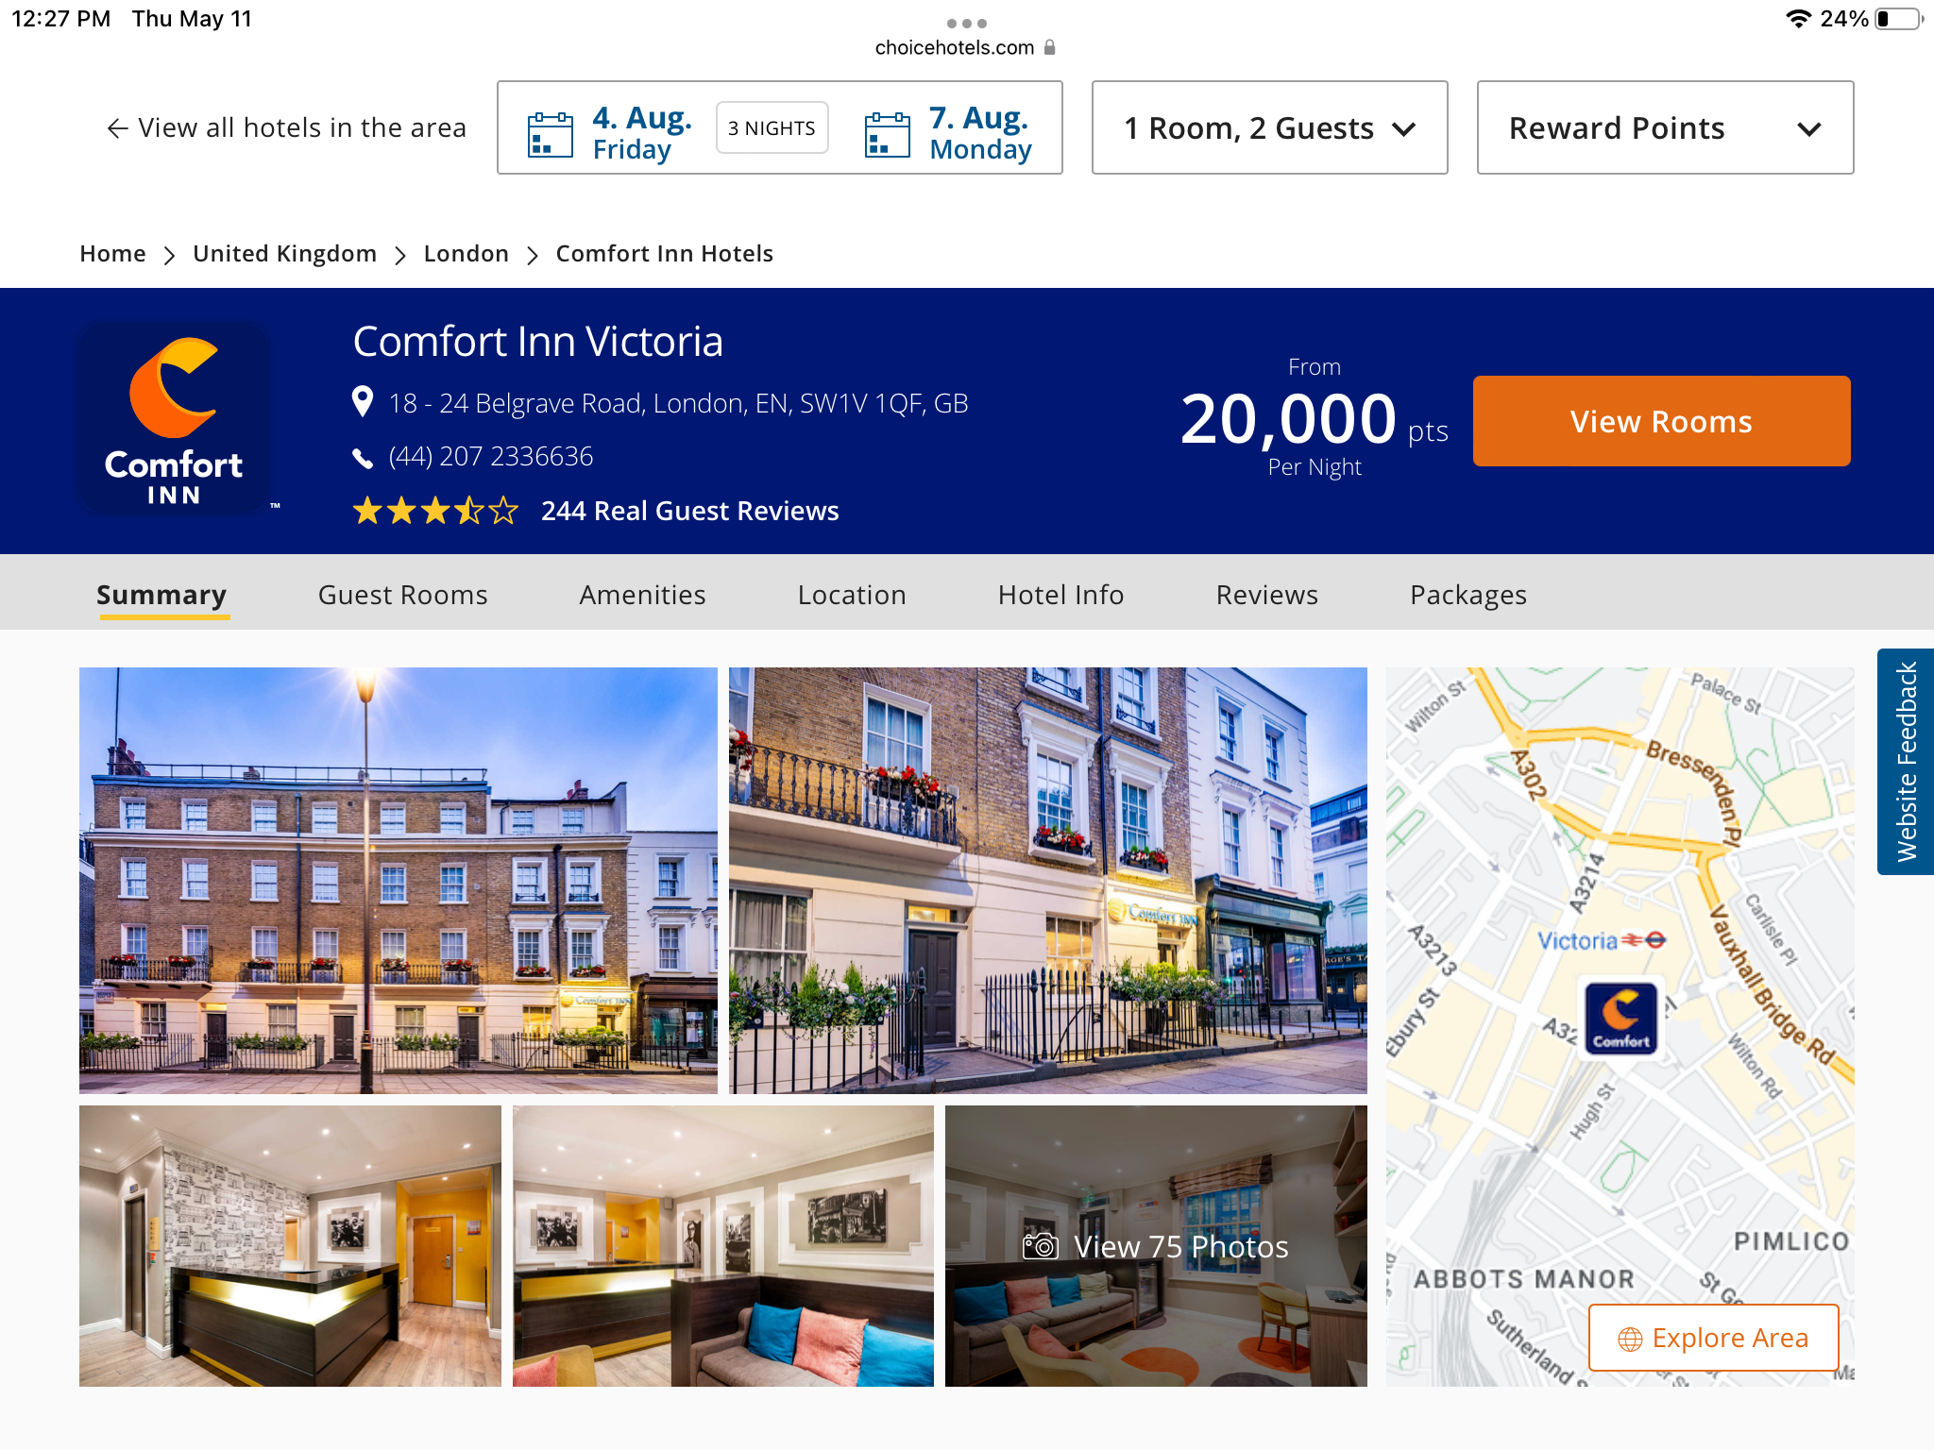1934x1450 pixels.
Task: Click the check-out calendar icon
Action: pos(888,134)
